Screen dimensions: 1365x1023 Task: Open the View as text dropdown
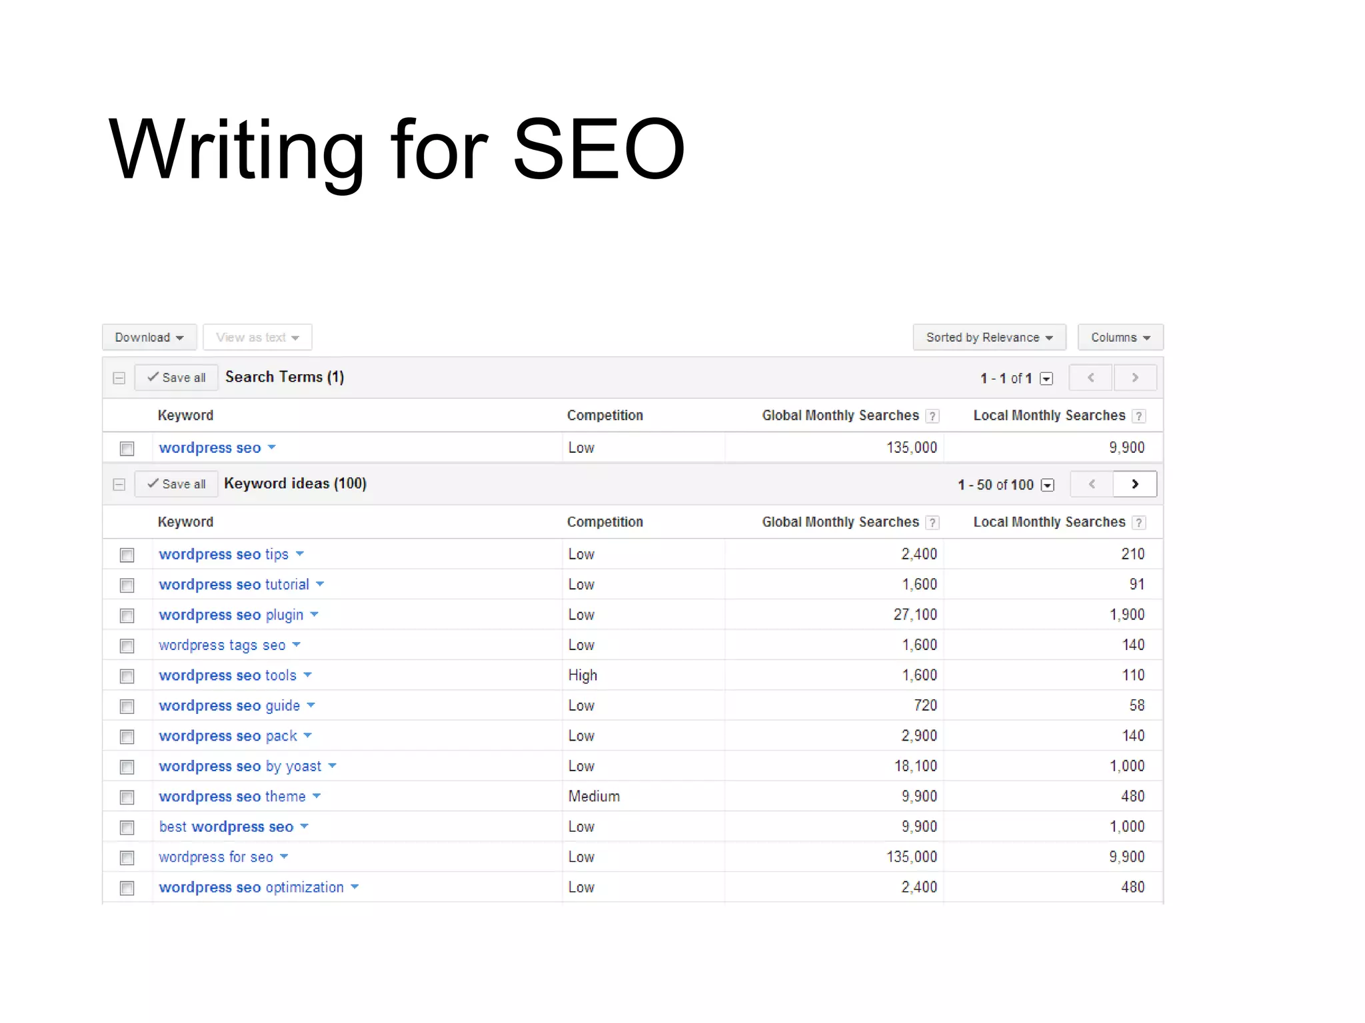257,337
